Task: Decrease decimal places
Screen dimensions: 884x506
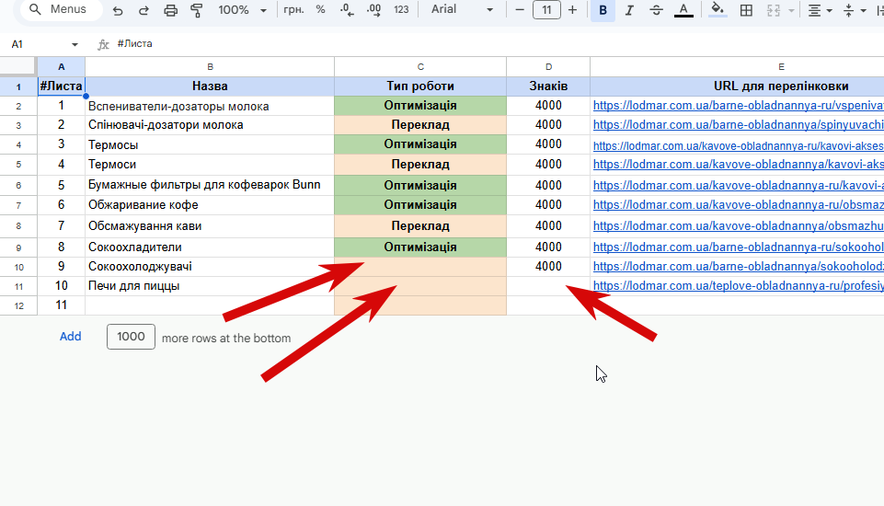Action: click(347, 10)
